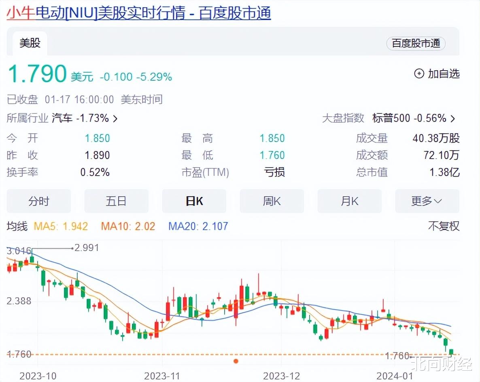Click the plus icon beside 加自选
The width and height of the screenshot is (480, 382).
[419, 73]
